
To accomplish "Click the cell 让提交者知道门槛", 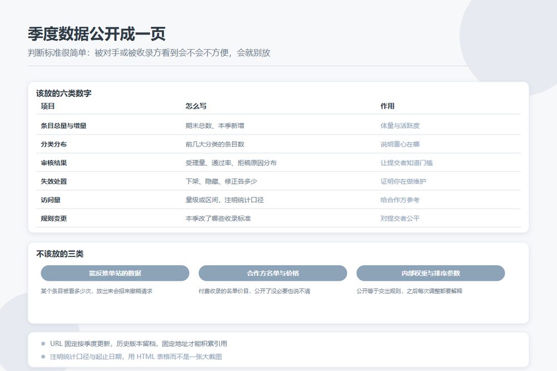I will click(407, 163).
